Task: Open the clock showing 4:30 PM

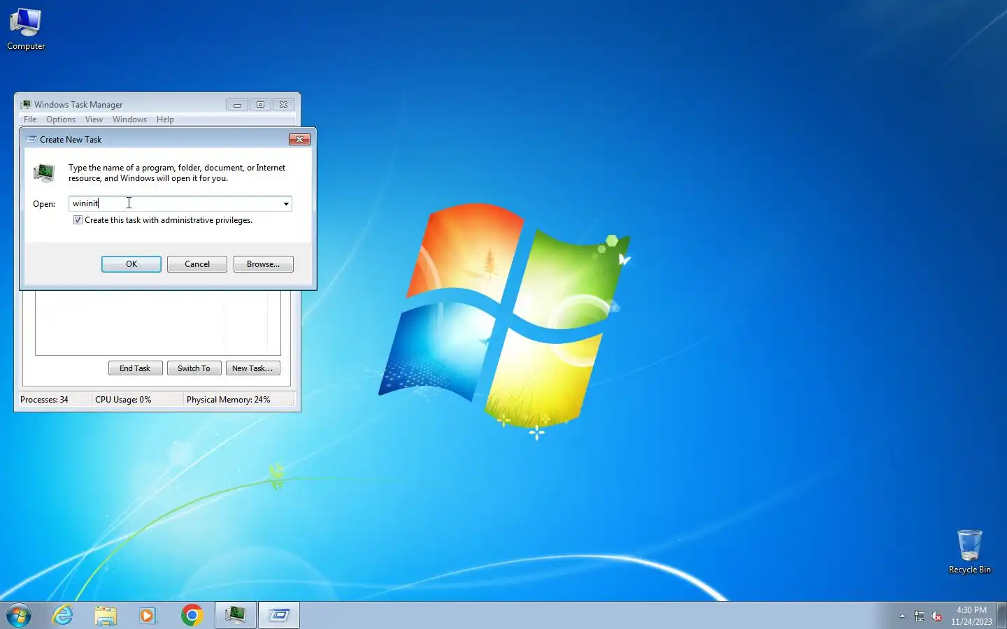Action: tap(971, 610)
